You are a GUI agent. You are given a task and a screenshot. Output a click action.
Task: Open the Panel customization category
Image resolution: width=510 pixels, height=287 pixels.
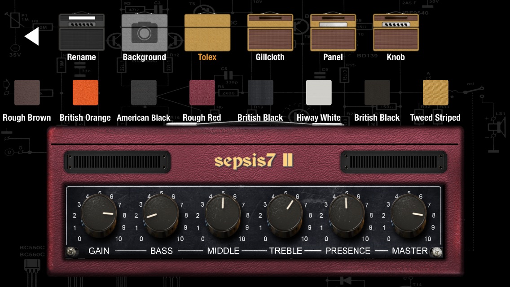point(333,32)
